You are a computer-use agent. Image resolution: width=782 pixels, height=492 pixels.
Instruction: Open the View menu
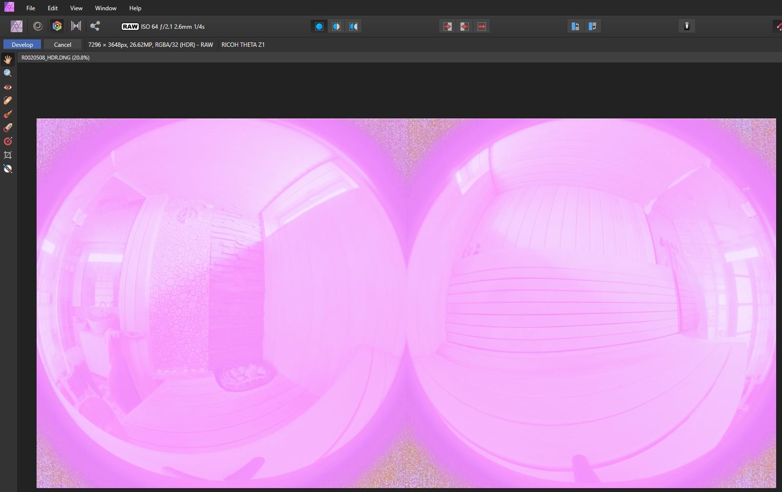76,8
